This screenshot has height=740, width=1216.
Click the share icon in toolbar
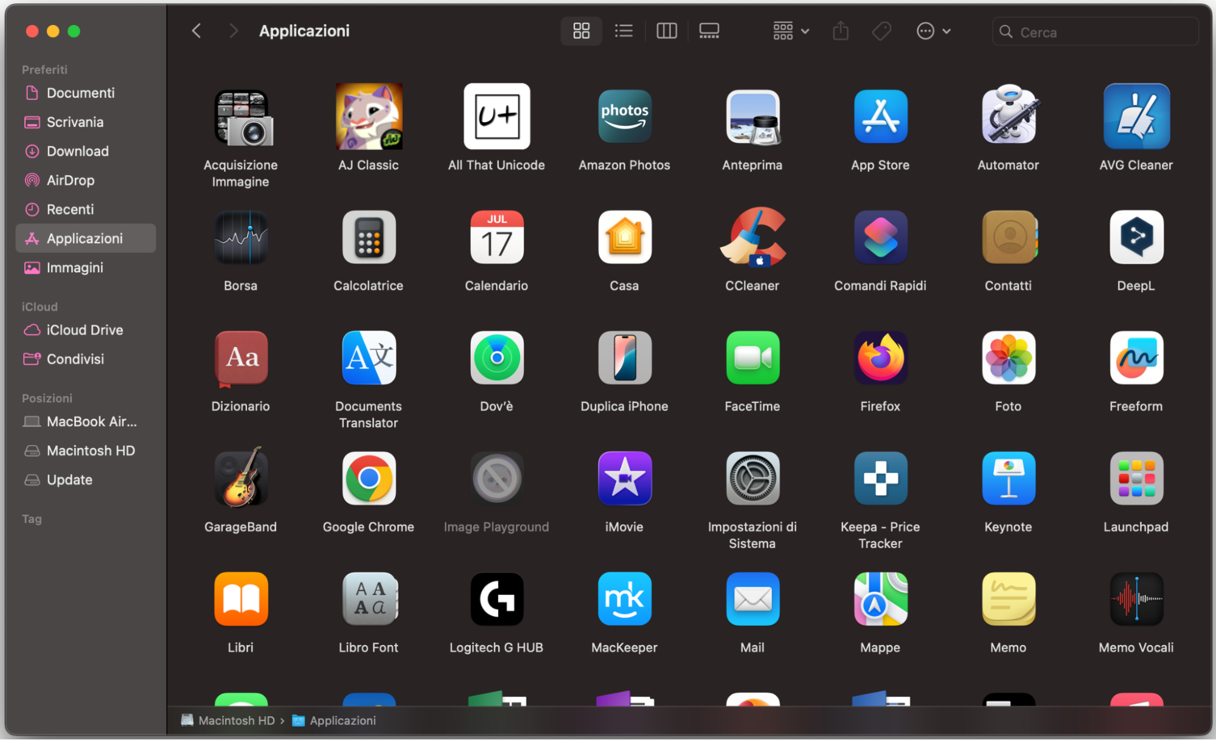pos(841,31)
